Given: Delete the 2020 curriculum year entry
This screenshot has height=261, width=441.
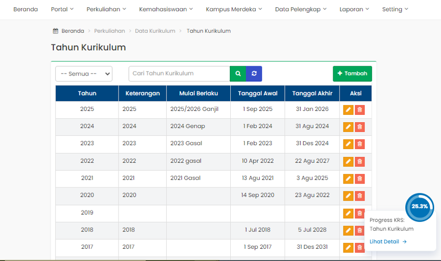Looking at the screenshot, I should [360, 196].
